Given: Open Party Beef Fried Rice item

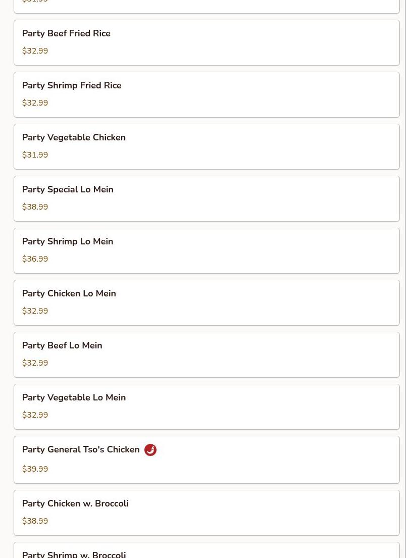Looking at the screenshot, I should tap(207, 43).
